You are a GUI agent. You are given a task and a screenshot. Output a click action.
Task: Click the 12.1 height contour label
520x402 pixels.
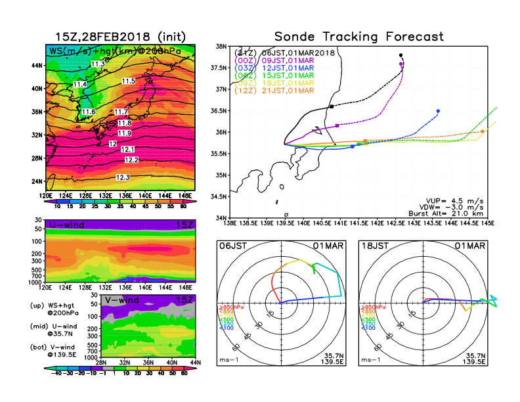tap(127, 150)
